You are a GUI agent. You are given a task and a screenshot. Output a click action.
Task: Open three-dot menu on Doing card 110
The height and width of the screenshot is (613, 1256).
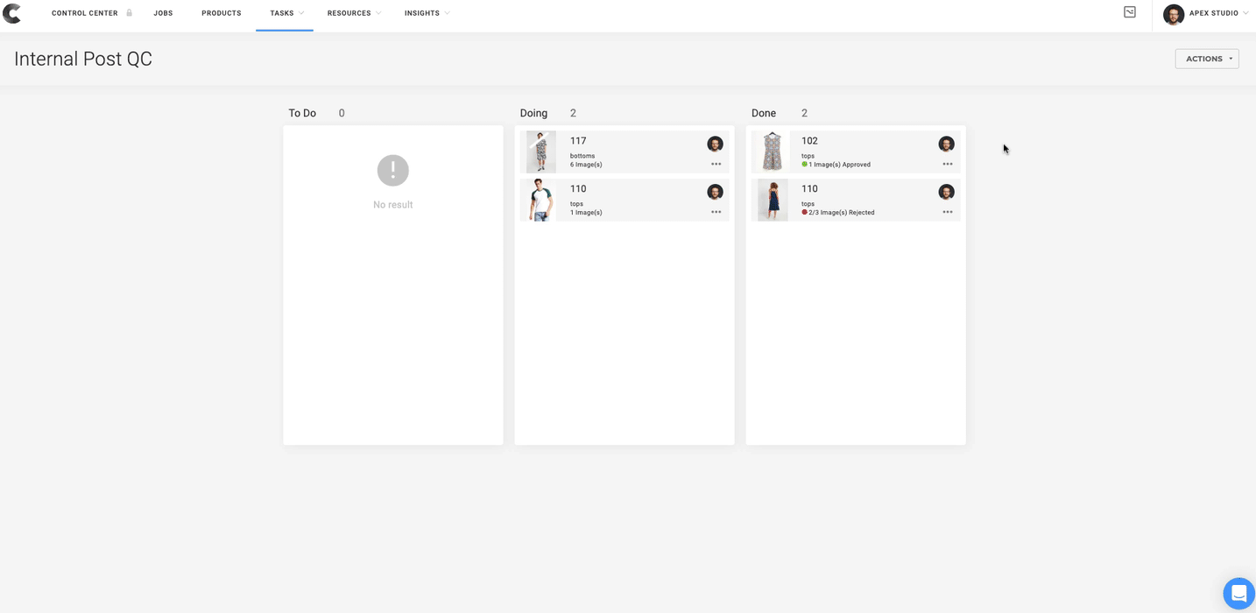716,212
